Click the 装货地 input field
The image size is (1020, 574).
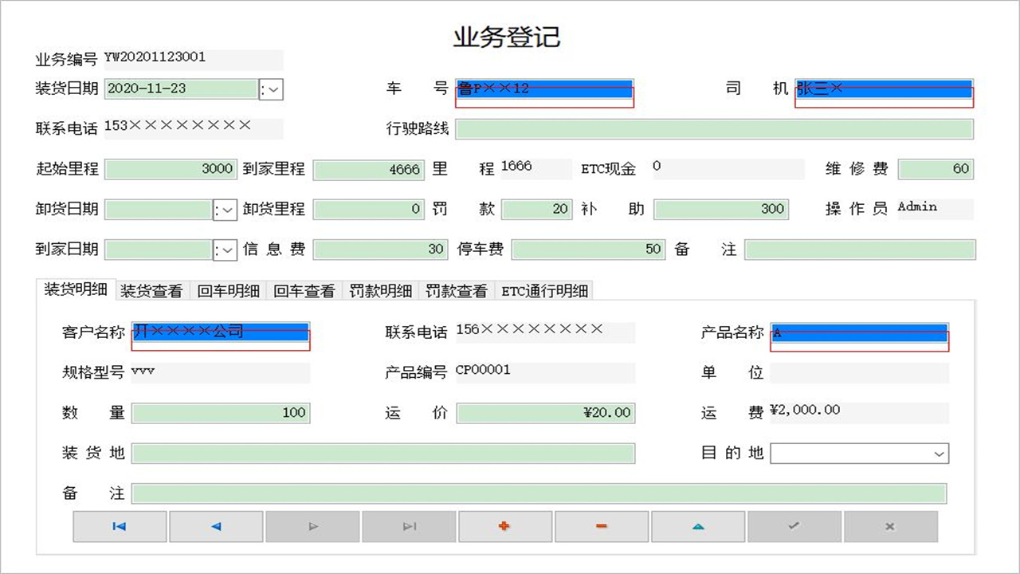point(382,453)
